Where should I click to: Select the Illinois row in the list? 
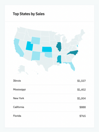tap(49, 81)
